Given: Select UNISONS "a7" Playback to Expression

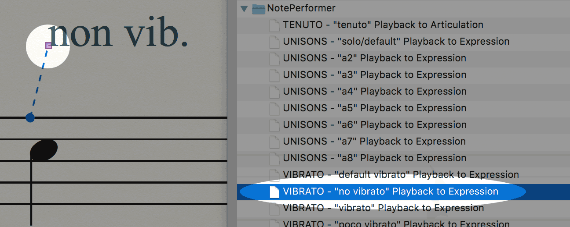Looking at the screenshot, I should pyautogui.click(x=375, y=142).
